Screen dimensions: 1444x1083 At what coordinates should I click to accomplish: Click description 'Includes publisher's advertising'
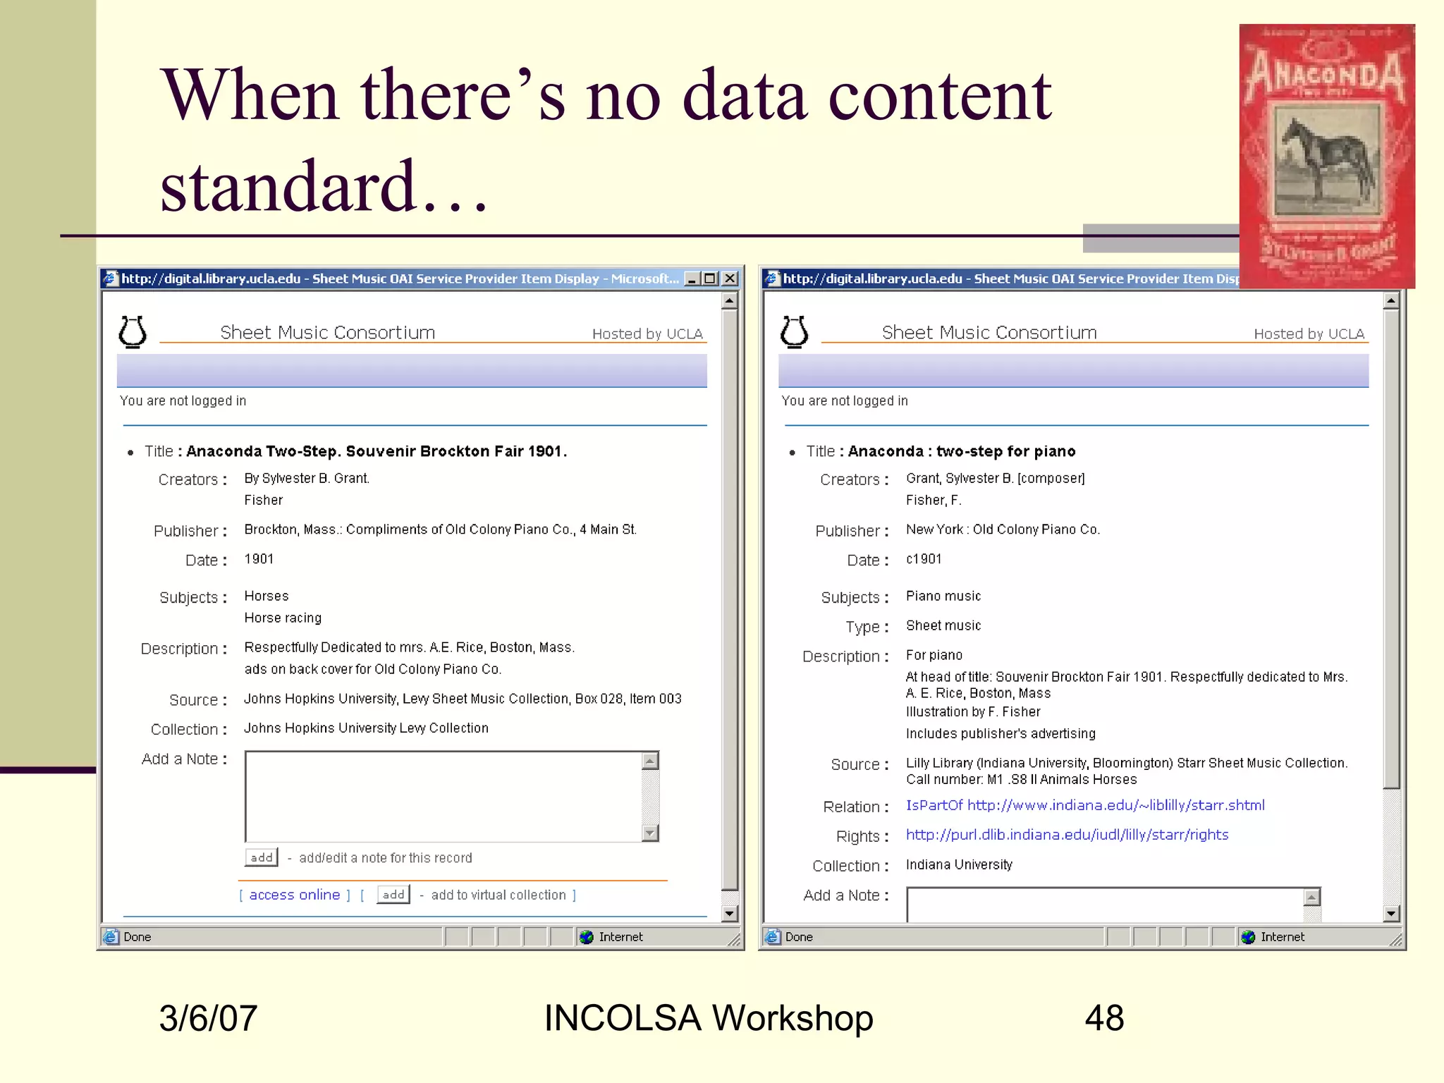tap(1001, 733)
